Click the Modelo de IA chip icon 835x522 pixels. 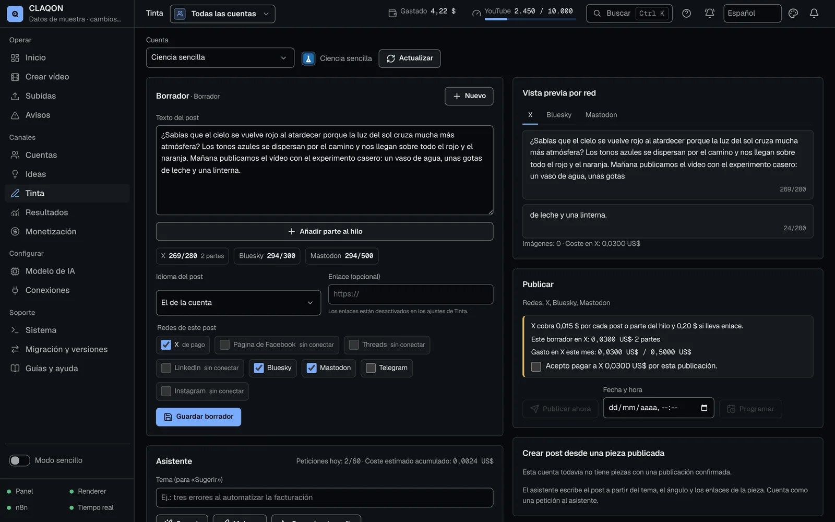coord(15,271)
